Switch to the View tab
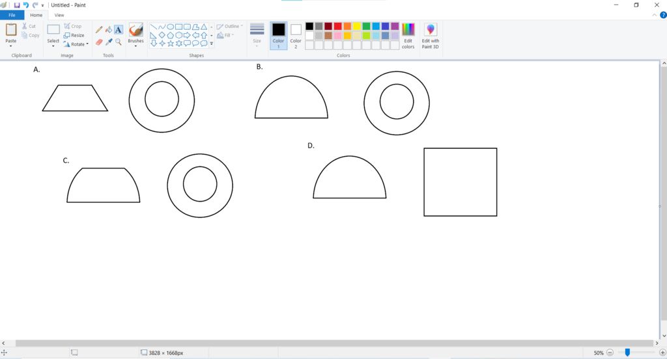This screenshot has height=359, width=667. pos(59,15)
